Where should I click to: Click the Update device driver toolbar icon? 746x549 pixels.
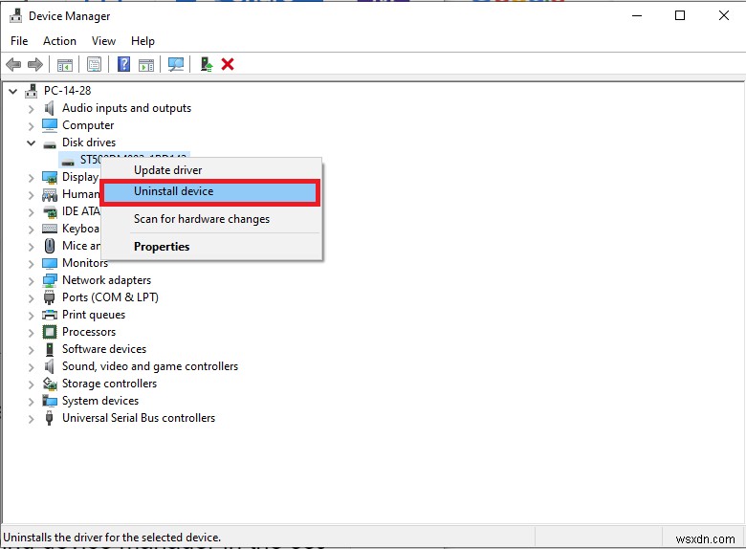[x=206, y=64]
